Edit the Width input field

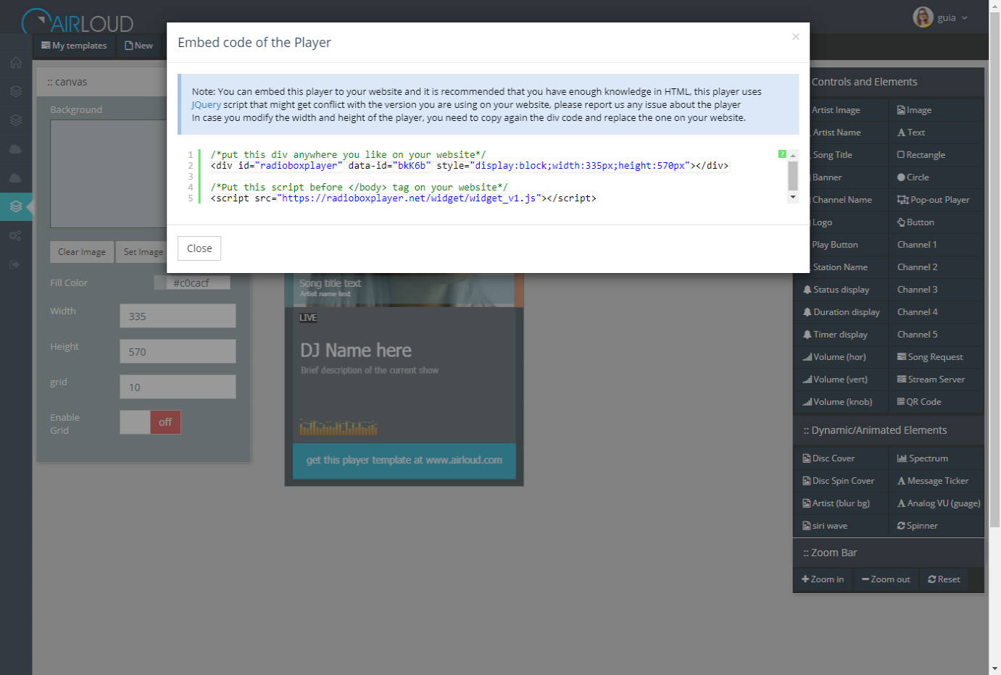pos(178,316)
